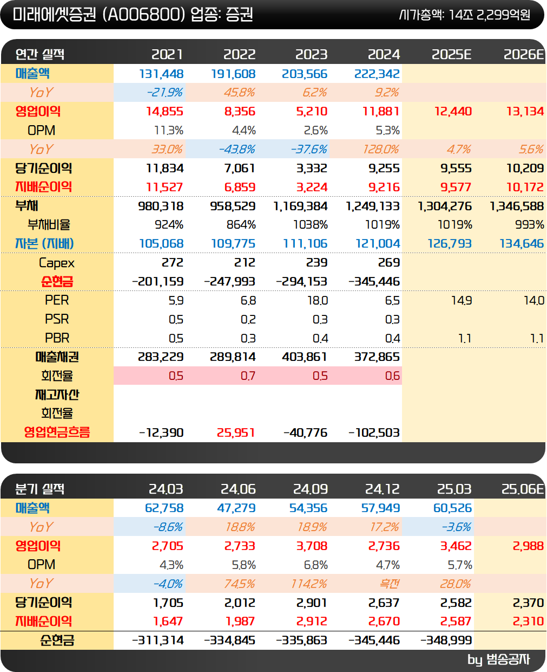Viewport: 547px width, 672px height.
Task: Click 2026E 영업이익 estimate 13,134
Action: pyautogui.click(x=525, y=112)
